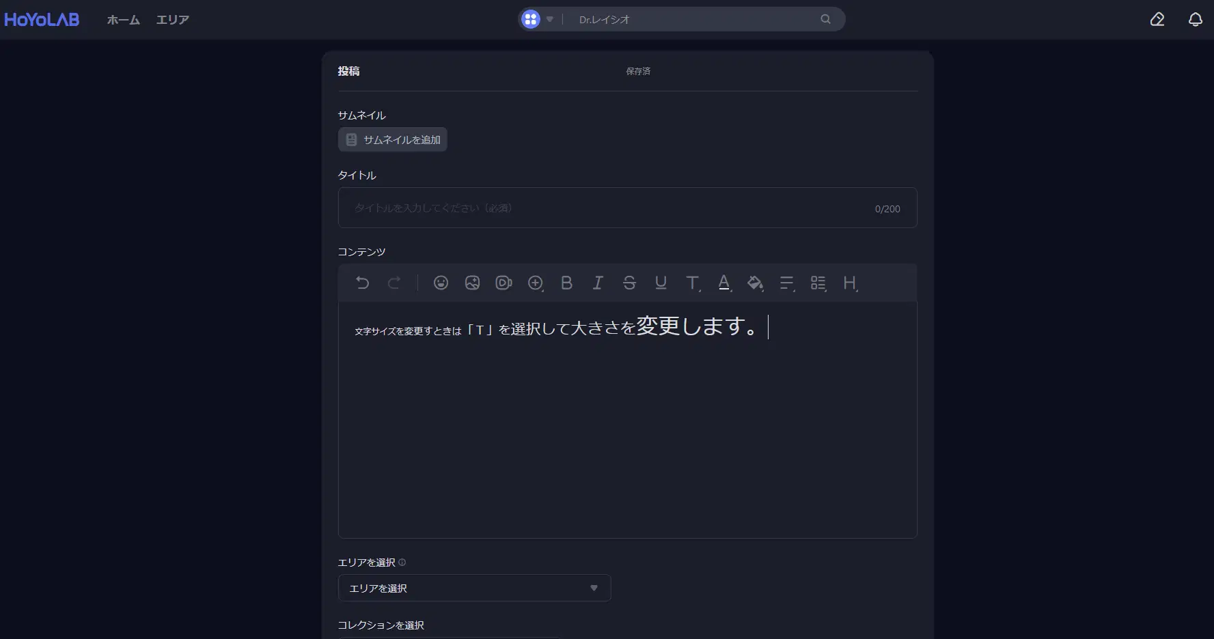Click the undo arrow in editor toolbar
The image size is (1214, 639).
(362, 283)
